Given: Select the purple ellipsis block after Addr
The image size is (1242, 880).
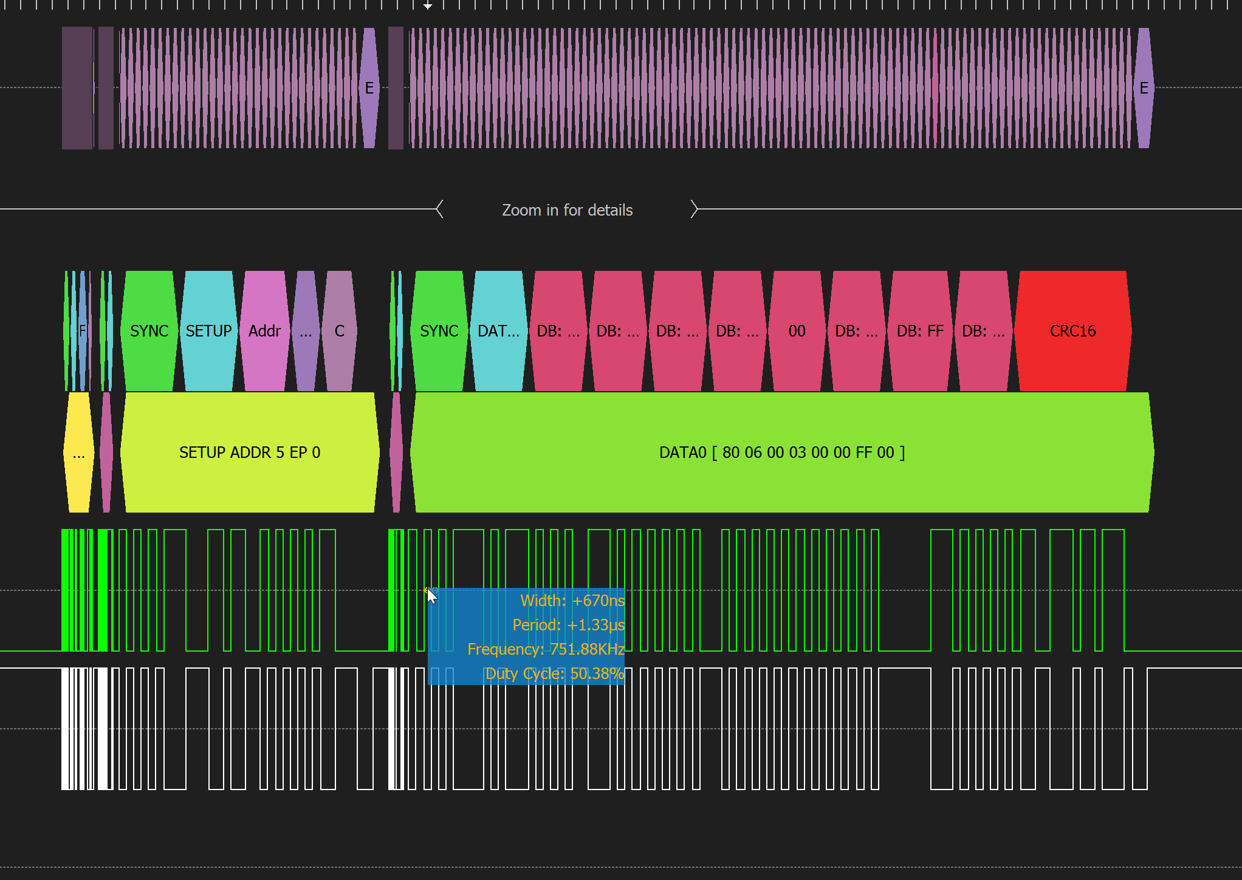Looking at the screenshot, I should 306,331.
